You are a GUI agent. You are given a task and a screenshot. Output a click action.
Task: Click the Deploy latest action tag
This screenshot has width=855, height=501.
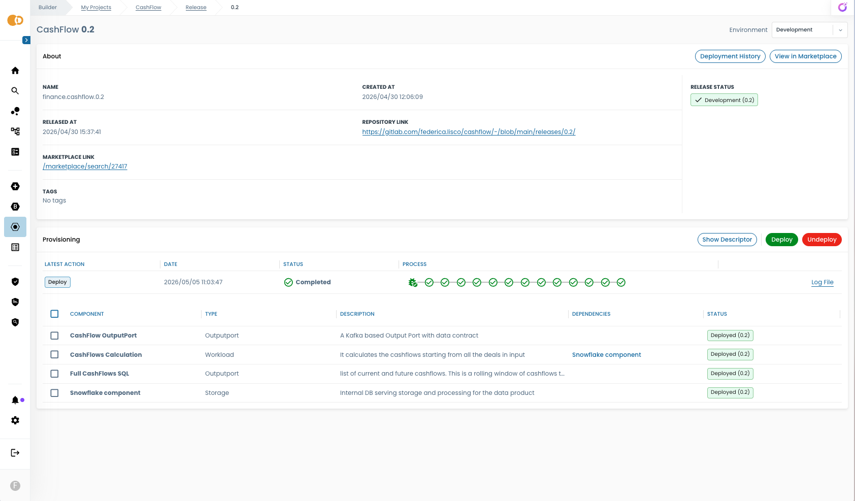tap(57, 282)
